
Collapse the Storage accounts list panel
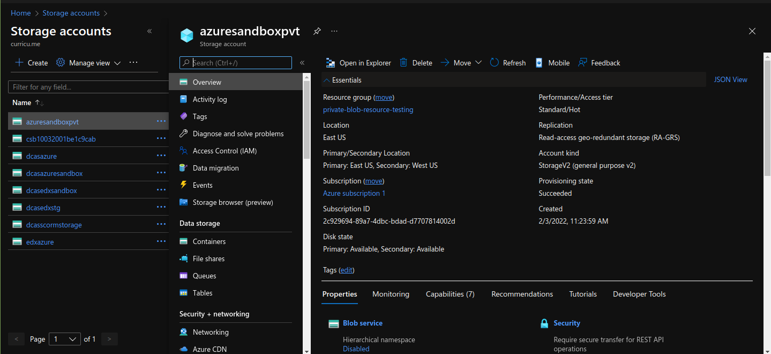[149, 31]
